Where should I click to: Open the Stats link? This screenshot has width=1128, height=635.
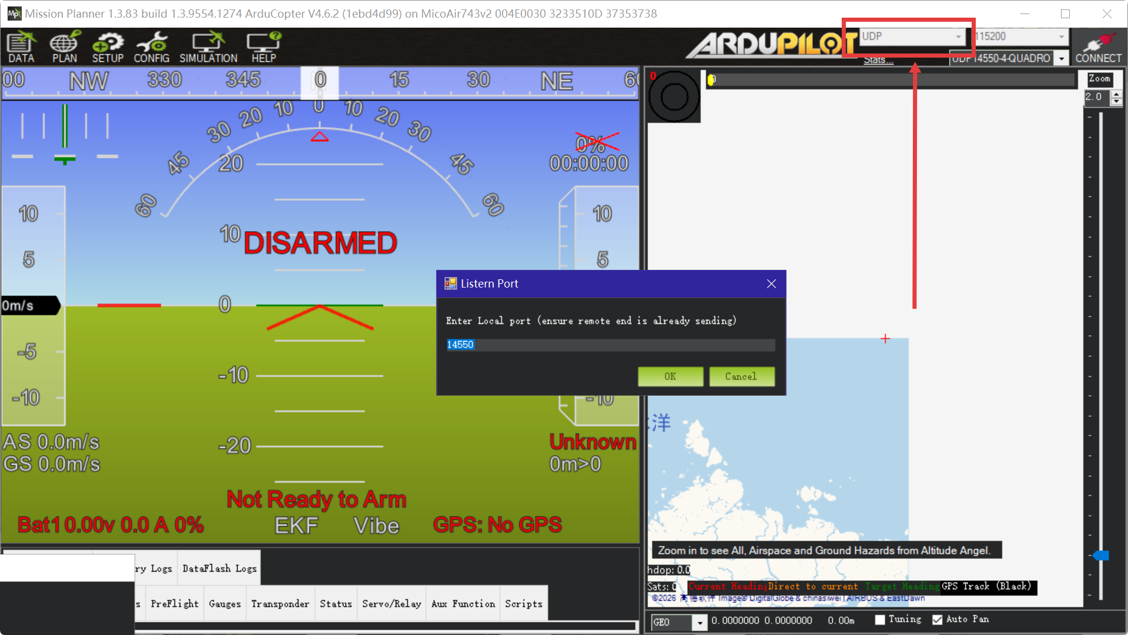878,60
